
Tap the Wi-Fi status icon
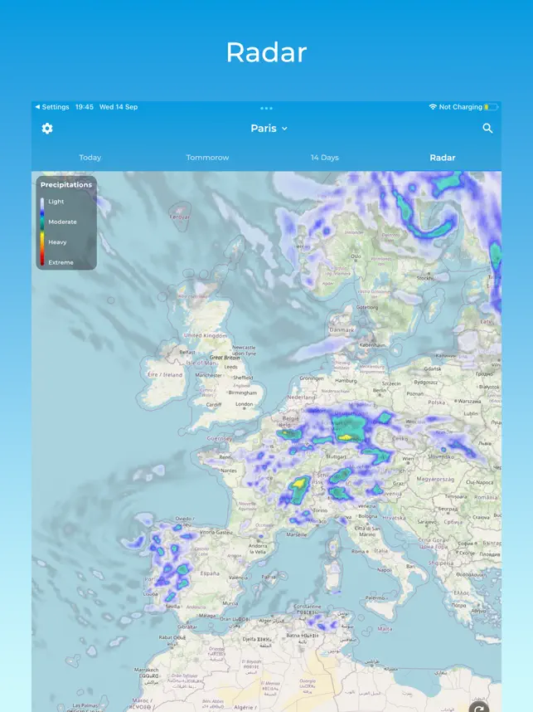tap(433, 107)
